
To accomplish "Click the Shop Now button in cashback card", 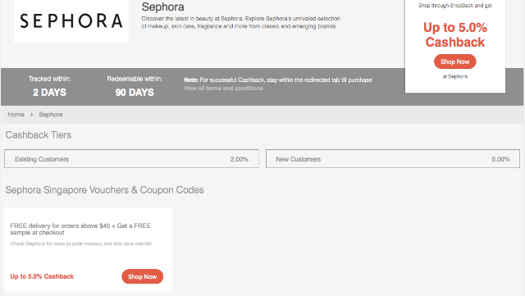I will point(454,61).
